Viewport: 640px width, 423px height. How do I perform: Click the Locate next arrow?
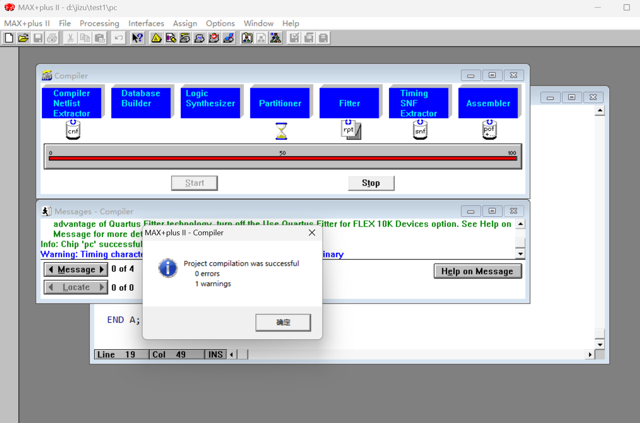pos(102,287)
